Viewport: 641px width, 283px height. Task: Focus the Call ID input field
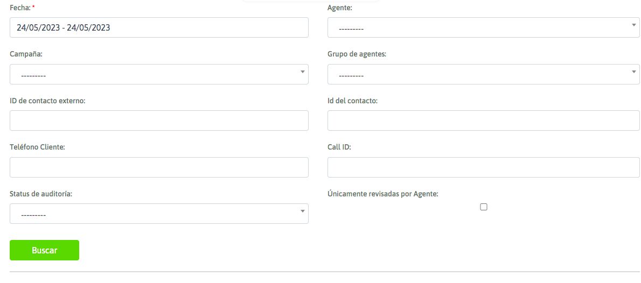pyautogui.click(x=483, y=167)
